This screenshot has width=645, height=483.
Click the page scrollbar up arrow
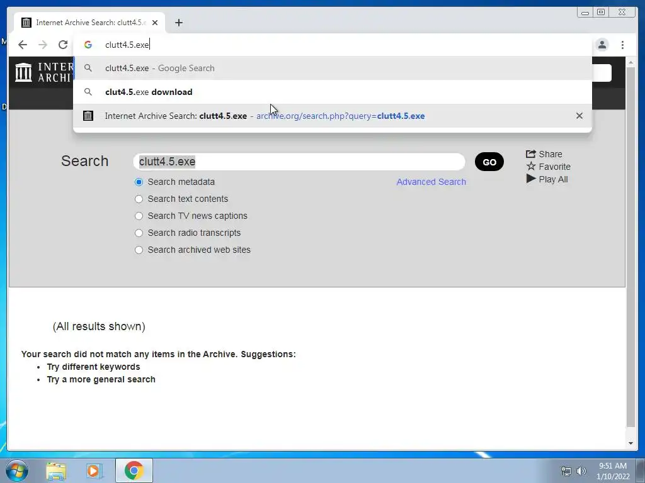631,63
